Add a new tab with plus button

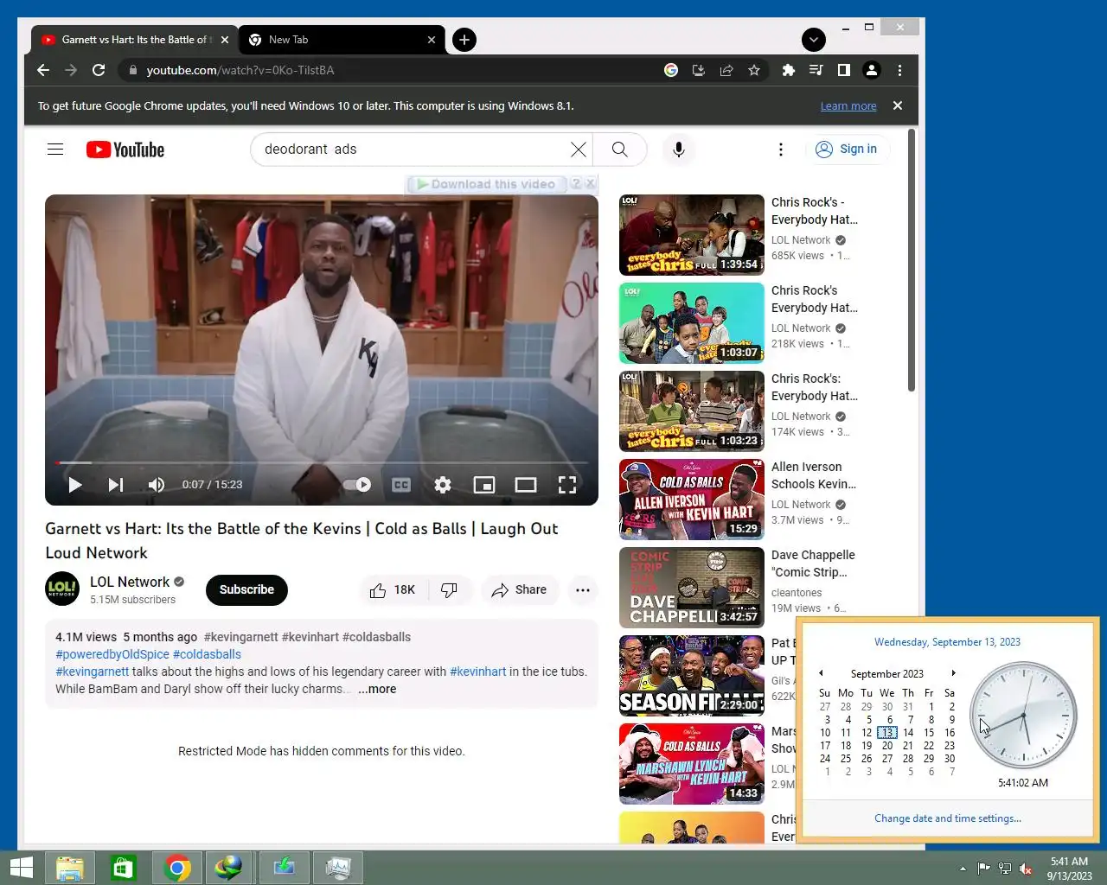pos(464,39)
